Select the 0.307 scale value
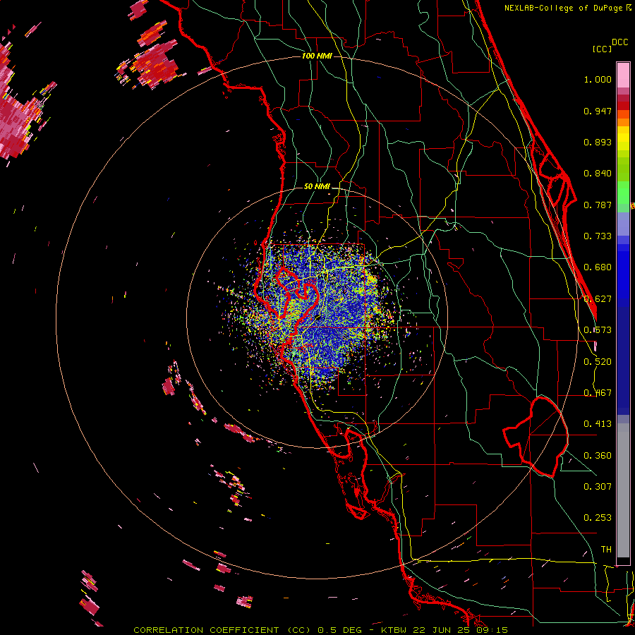The width and height of the screenshot is (635, 635). pyautogui.click(x=598, y=487)
